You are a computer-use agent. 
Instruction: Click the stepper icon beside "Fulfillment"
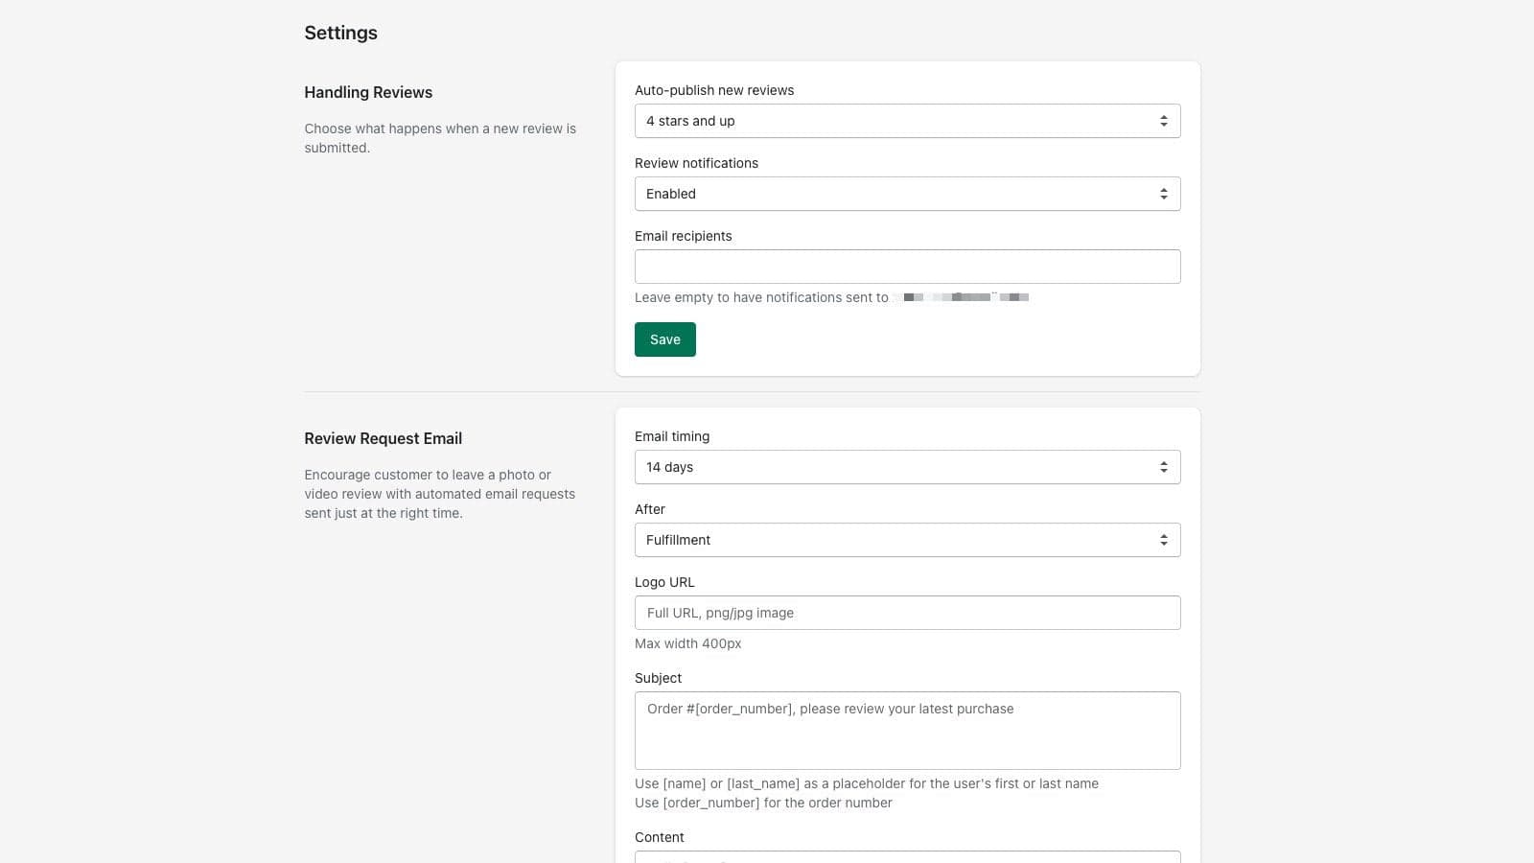(1164, 540)
